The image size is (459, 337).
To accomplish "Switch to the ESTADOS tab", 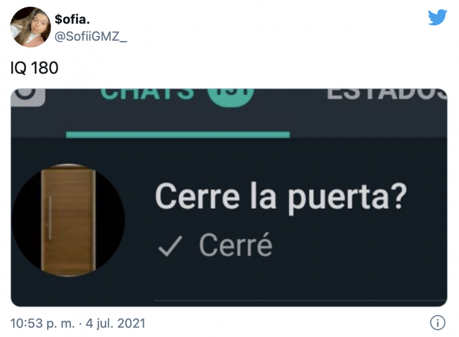I will [x=386, y=94].
